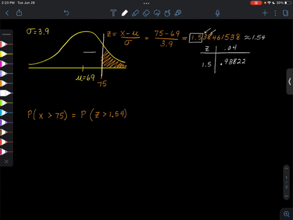The image size is (293, 220).
Task: Go to previous page with up arrow
Action: [286, 169]
